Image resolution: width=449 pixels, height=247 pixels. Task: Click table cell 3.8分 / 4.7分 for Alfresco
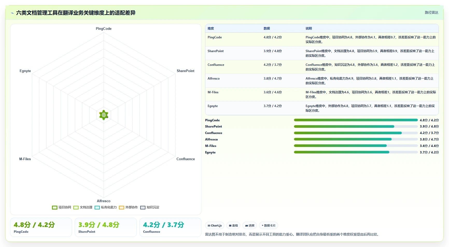(x=273, y=79)
